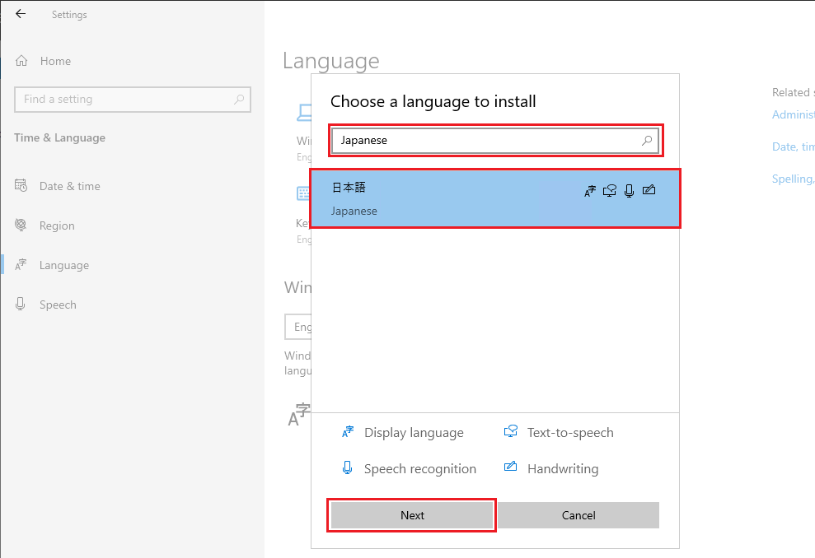Screen dimensions: 815x558
Task: Click the Settings title text
Action: pos(69,15)
